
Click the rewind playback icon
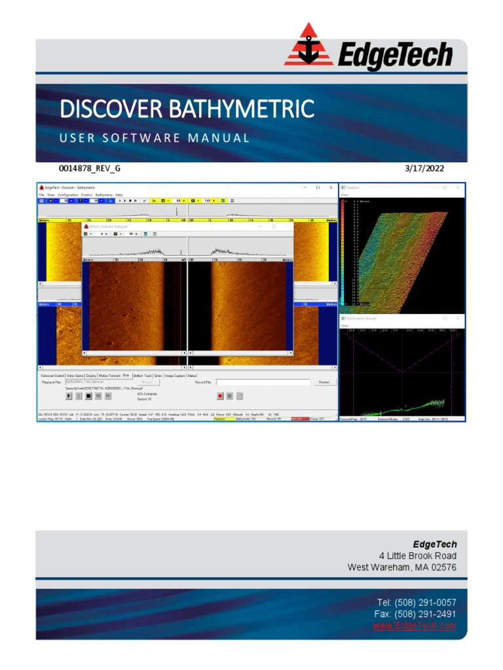point(98,396)
